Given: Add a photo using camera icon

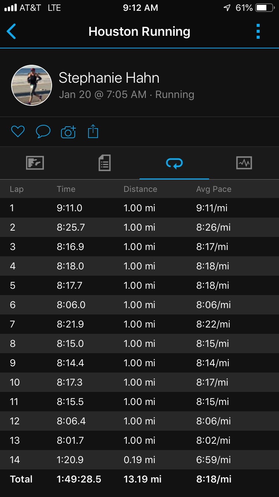Looking at the screenshot, I should (x=68, y=132).
